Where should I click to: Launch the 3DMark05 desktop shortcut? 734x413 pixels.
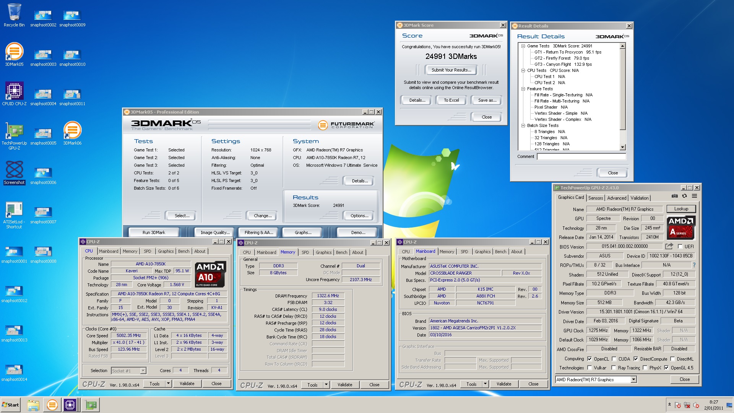[14, 54]
